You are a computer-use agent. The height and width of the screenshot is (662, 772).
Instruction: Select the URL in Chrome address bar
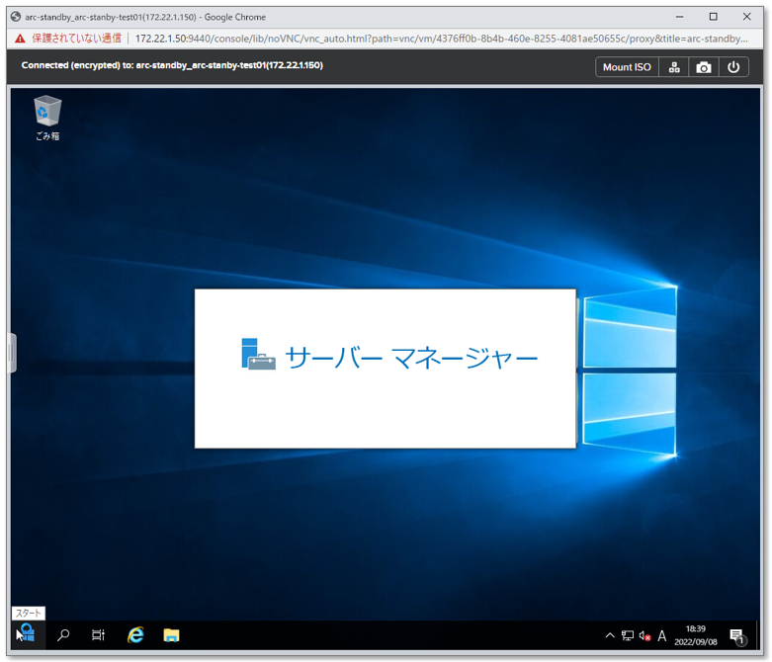pos(441,39)
